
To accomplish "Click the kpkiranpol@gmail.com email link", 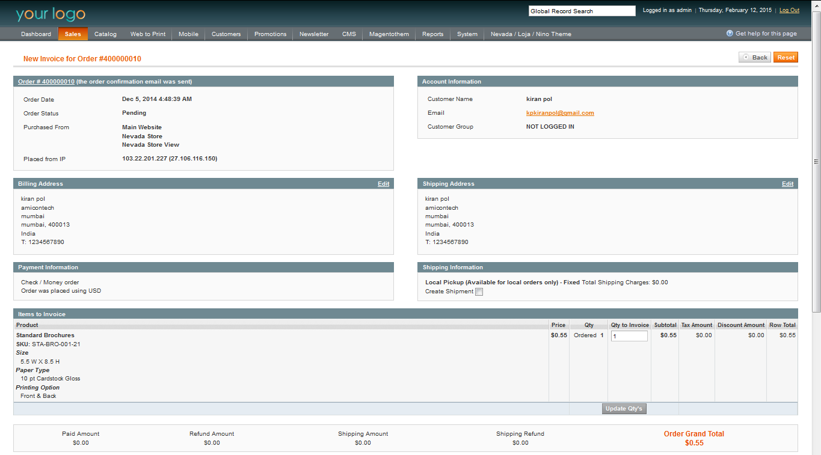I will [x=560, y=113].
